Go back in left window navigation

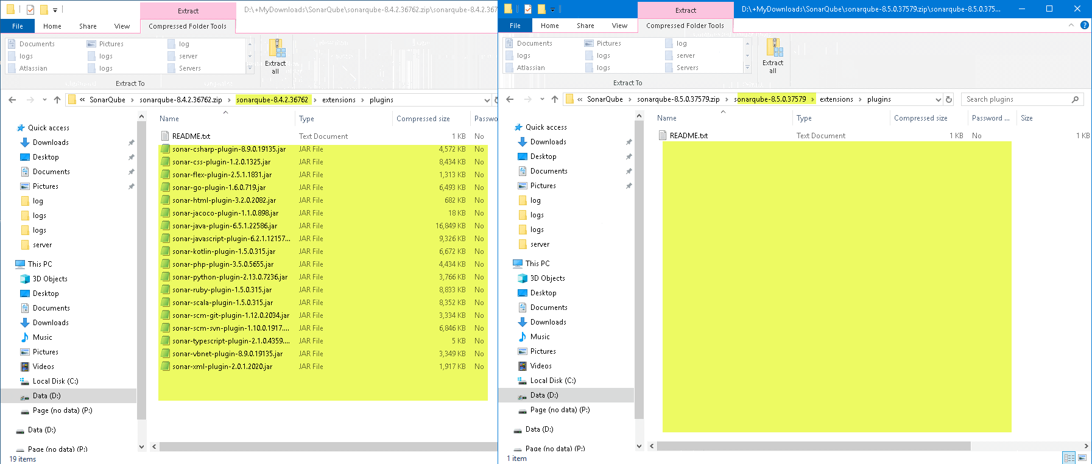pyautogui.click(x=12, y=100)
